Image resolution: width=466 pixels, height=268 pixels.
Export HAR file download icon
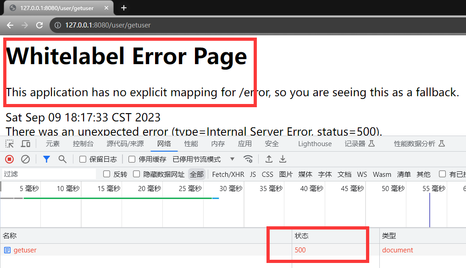pos(283,159)
